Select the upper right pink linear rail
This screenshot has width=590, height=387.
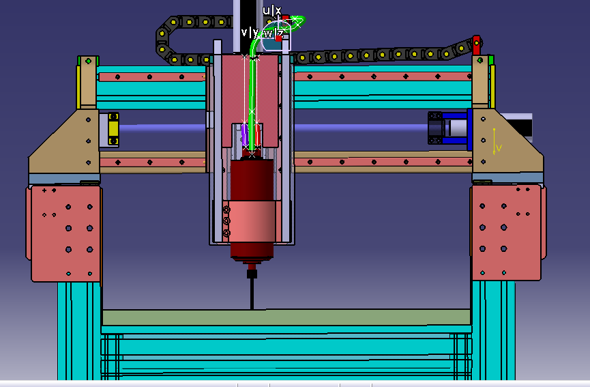[x=382, y=76]
